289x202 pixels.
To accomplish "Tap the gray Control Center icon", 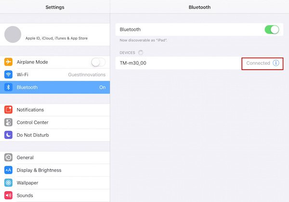I will [8, 122].
